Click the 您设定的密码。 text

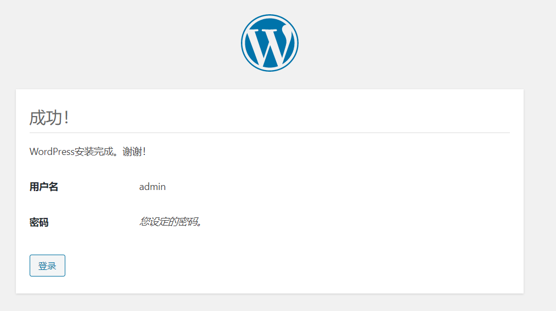(x=171, y=222)
